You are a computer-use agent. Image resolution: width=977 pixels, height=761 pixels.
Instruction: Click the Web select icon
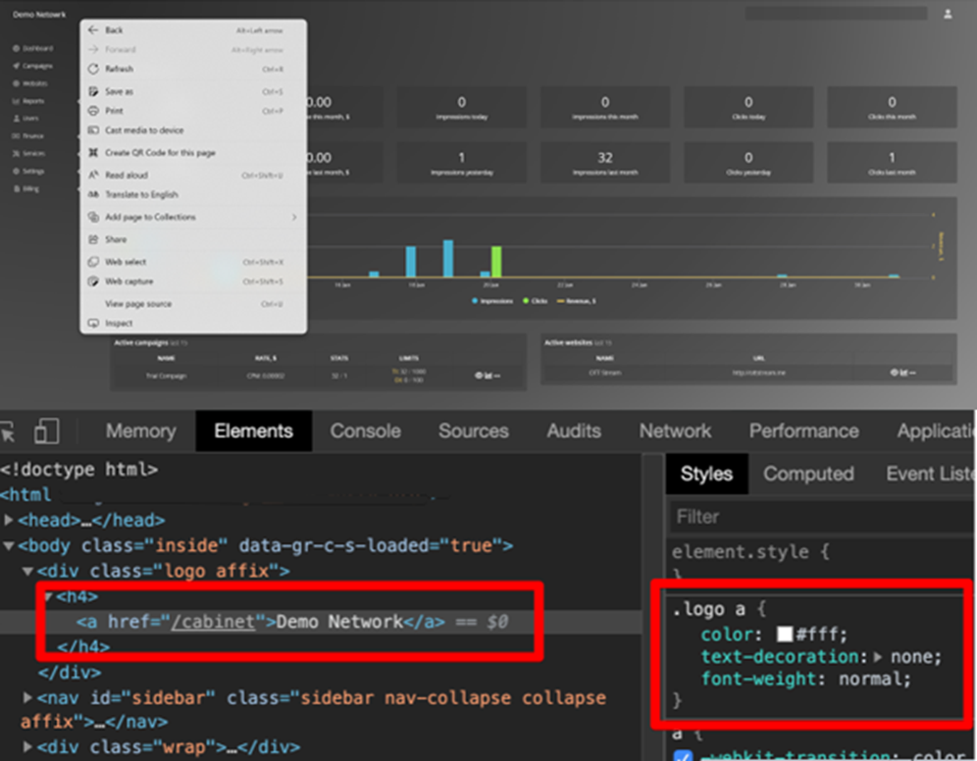(93, 262)
